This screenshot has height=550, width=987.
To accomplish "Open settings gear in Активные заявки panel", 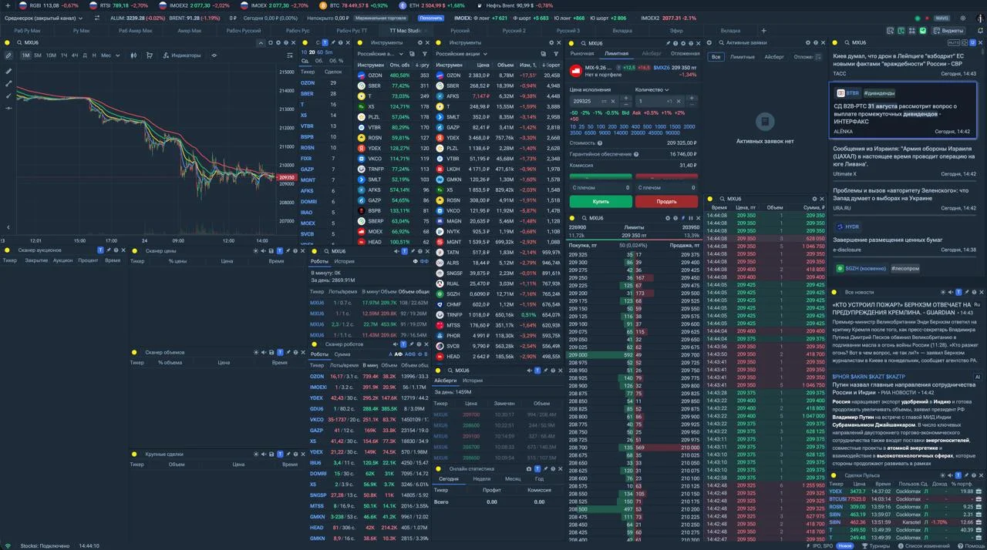I will click(x=808, y=43).
